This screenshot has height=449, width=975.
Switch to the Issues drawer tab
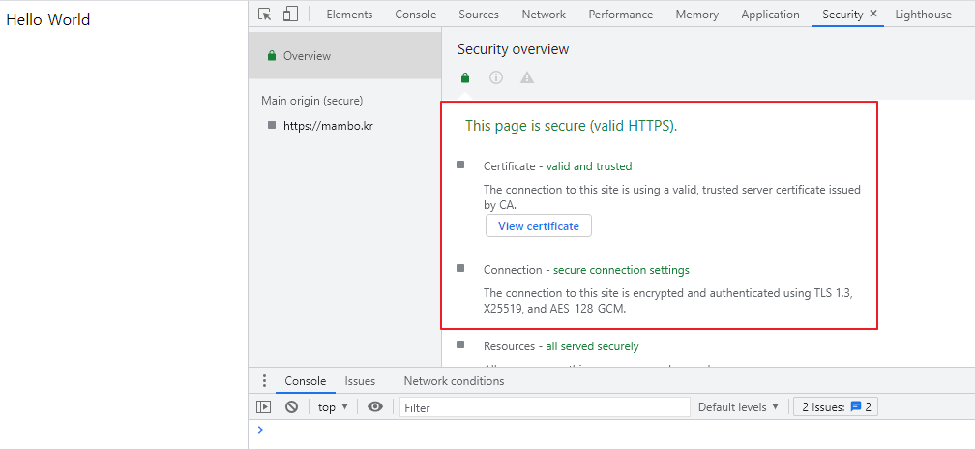360,381
